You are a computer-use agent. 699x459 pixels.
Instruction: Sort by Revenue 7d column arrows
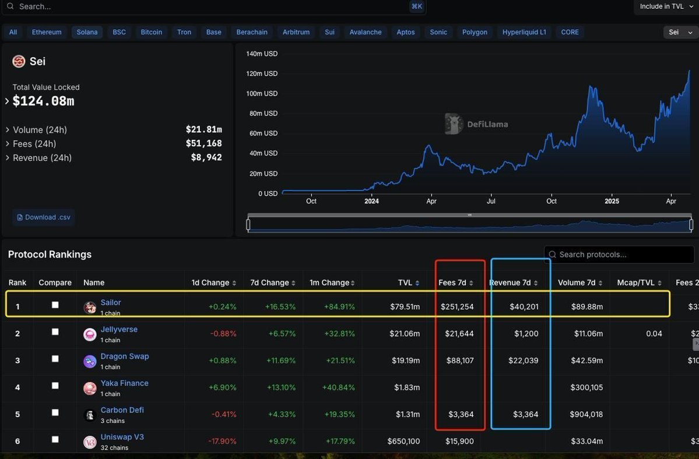[535, 283]
